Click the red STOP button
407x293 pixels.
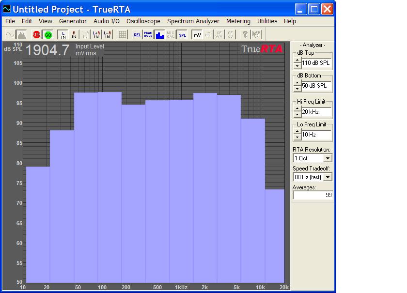click(37, 34)
